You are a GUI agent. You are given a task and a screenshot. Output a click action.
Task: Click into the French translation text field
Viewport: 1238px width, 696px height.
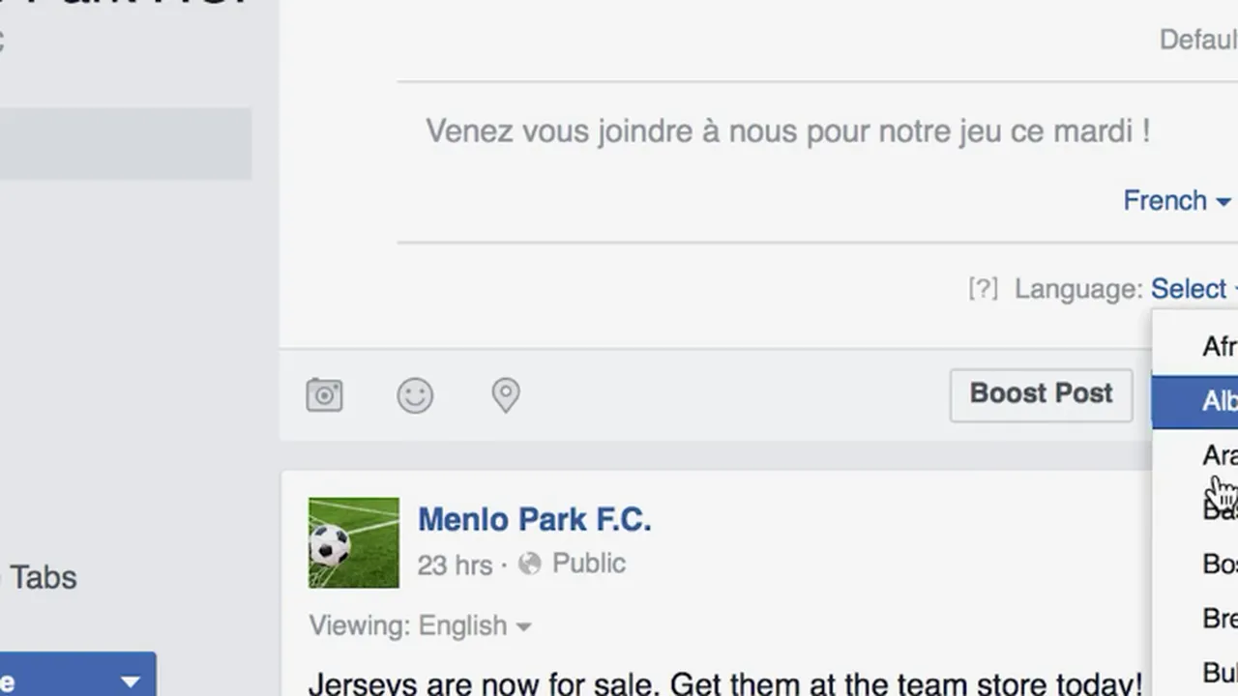point(788,131)
